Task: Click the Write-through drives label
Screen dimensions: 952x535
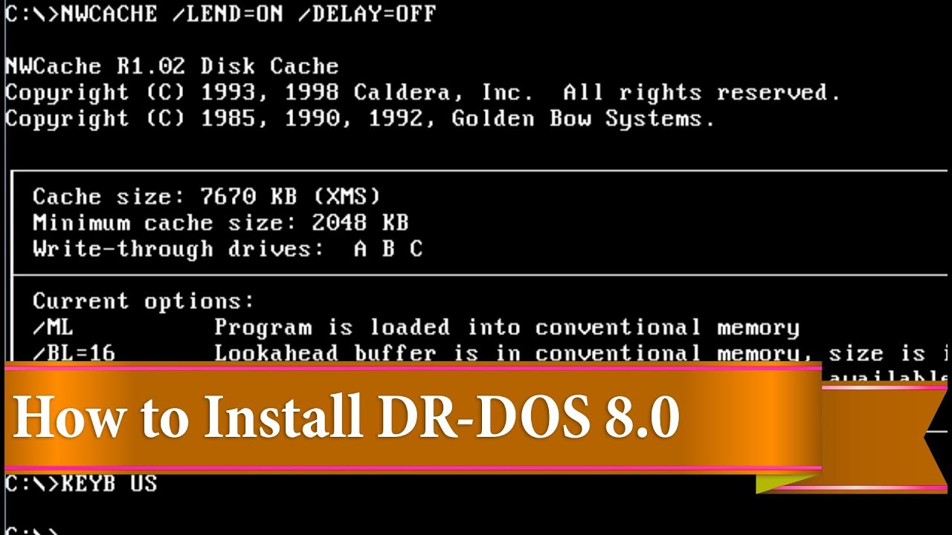Action: click(178, 249)
